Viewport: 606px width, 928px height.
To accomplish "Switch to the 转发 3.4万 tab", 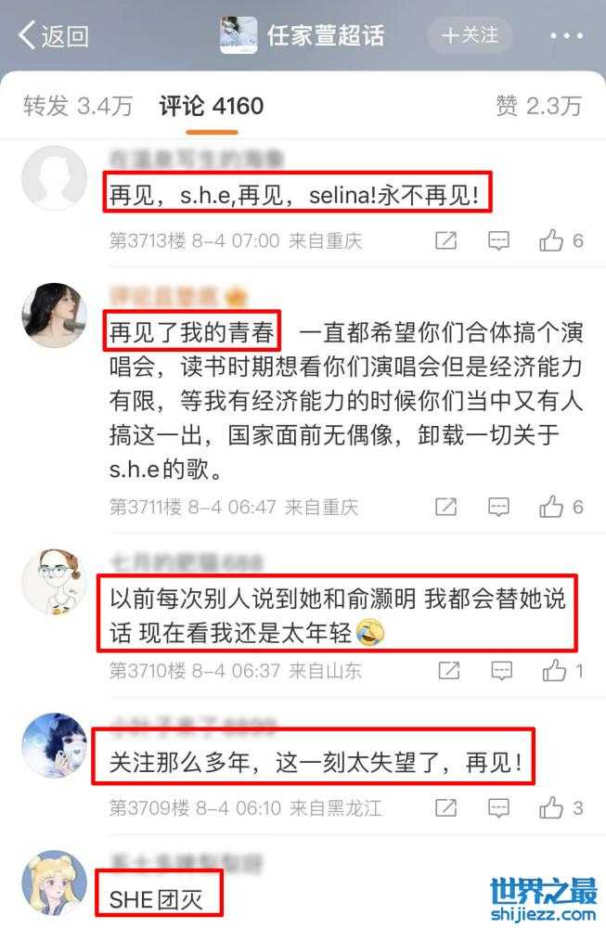I will click(x=78, y=106).
